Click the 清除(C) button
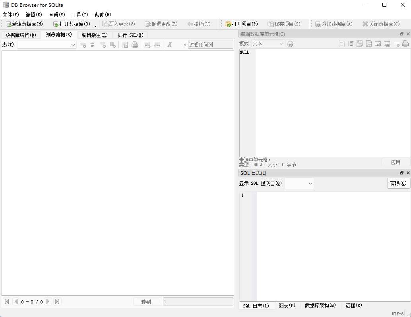This screenshot has height=317, width=411. (x=398, y=183)
